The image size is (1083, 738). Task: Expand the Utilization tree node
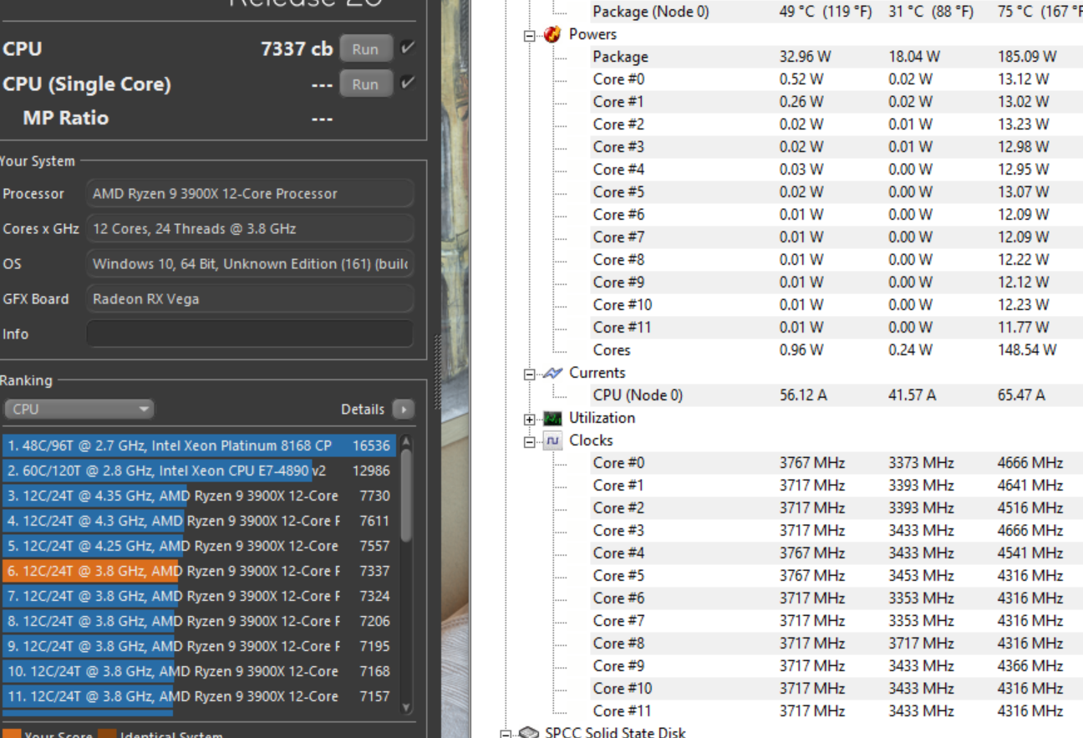click(529, 419)
